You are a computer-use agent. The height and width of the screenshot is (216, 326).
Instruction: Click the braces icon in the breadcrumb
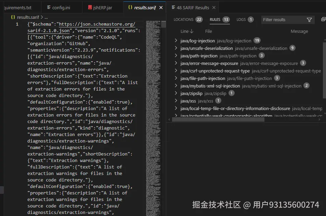(x=13, y=17)
